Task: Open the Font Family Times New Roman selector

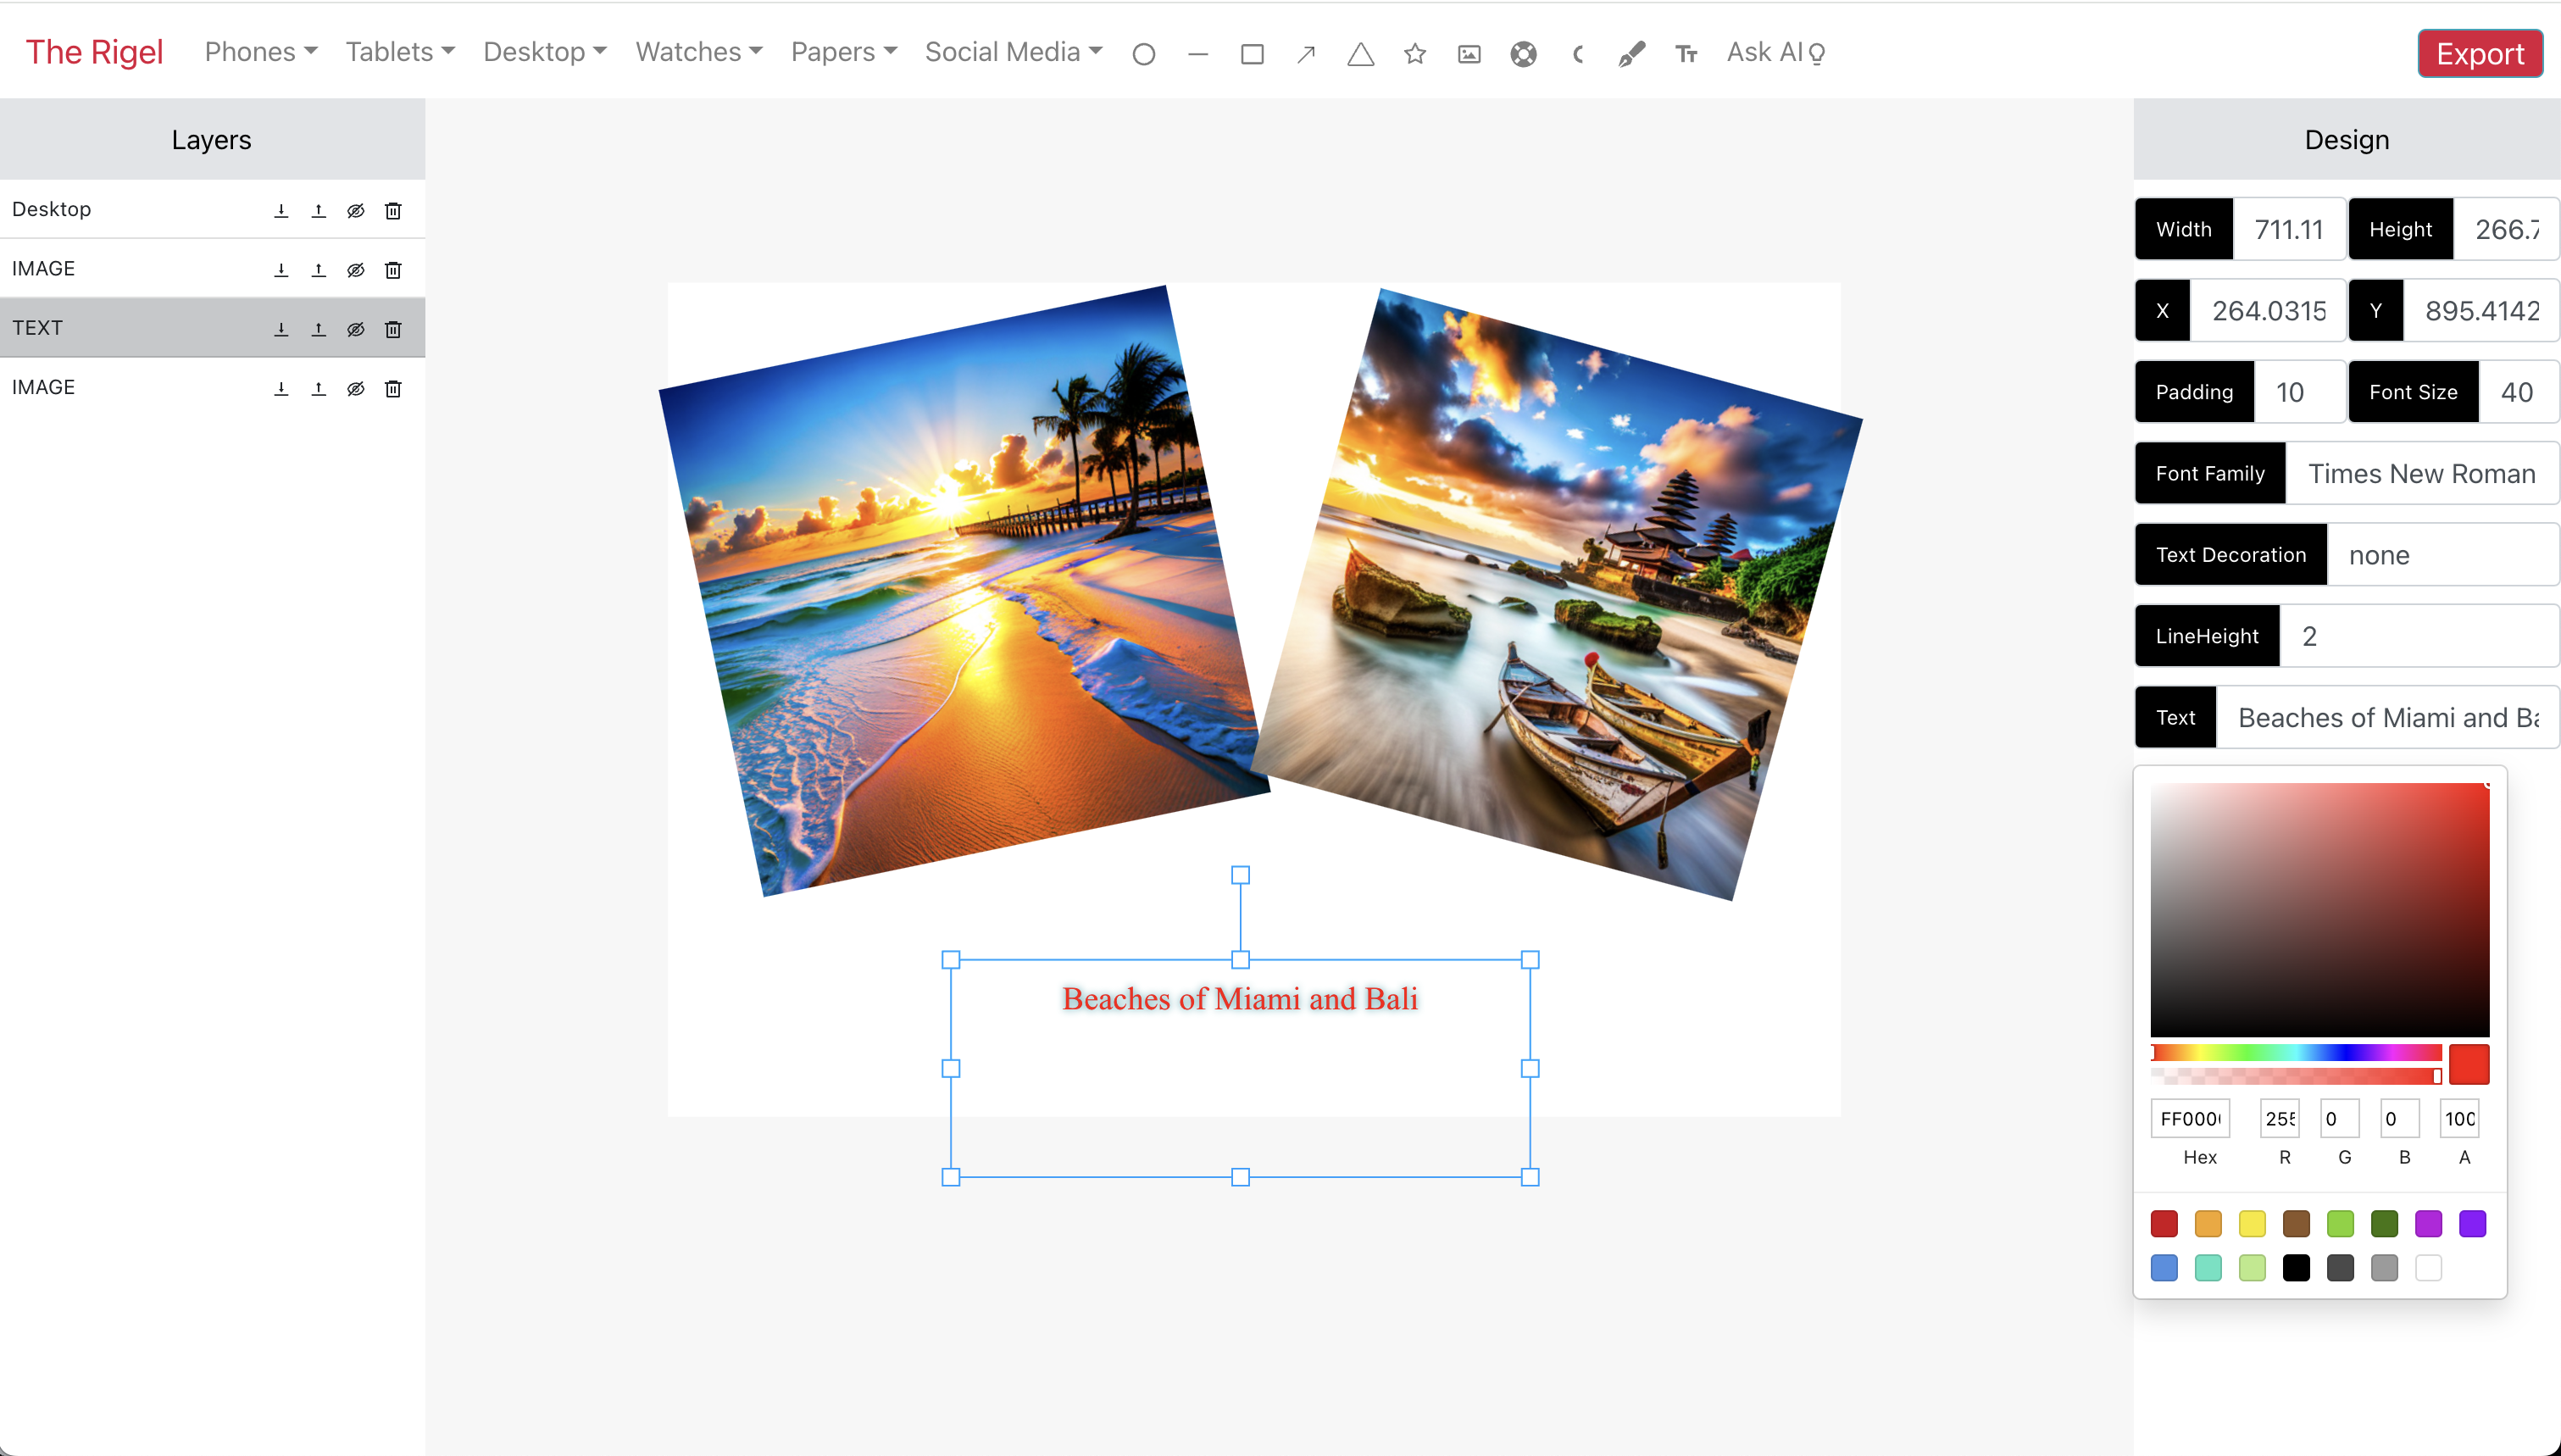Action: [2420, 473]
